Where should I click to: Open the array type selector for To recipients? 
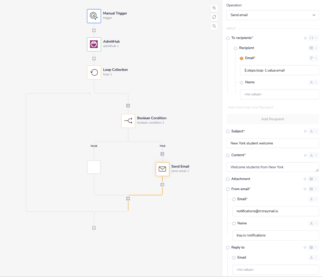tap(312, 38)
